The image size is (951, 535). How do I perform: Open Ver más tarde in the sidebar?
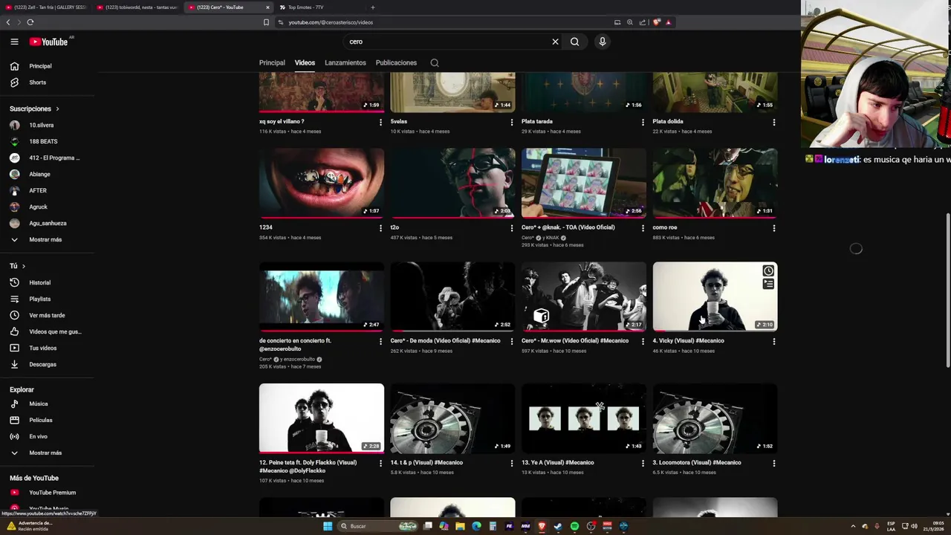click(48, 315)
